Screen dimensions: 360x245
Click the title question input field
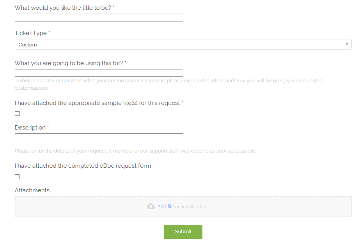(99, 17)
